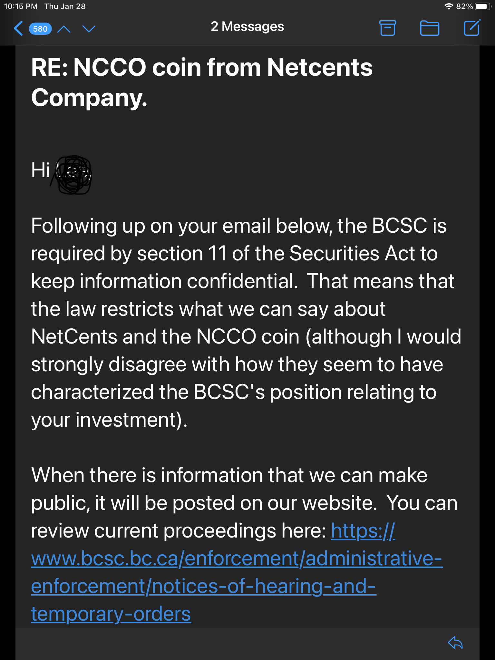Tap the Wi-Fi icon in status bar
495x660 pixels.
tap(449, 6)
